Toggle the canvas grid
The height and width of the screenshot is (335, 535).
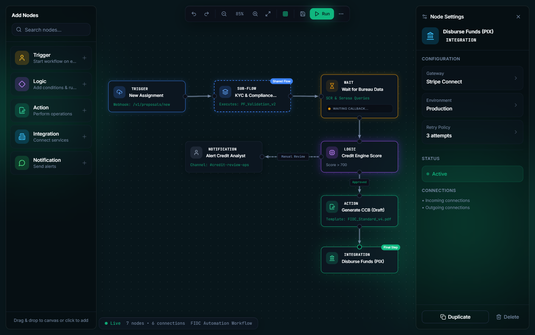[285, 14]
